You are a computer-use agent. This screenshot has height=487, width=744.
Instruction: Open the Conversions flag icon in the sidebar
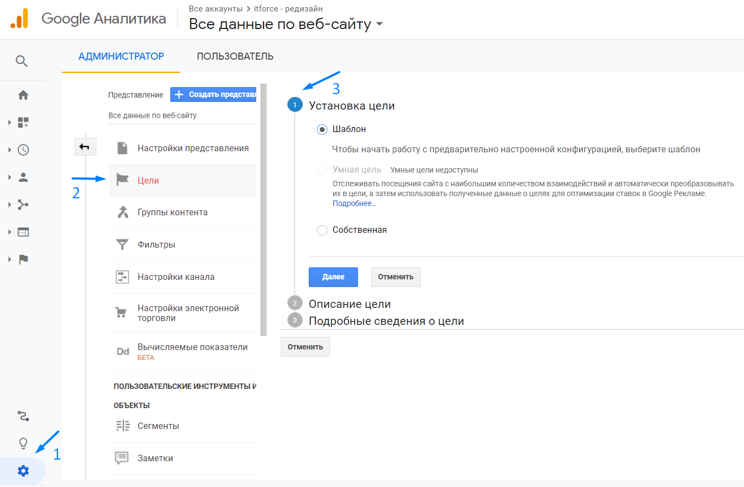pyautogui.click(x=23, y=259)
